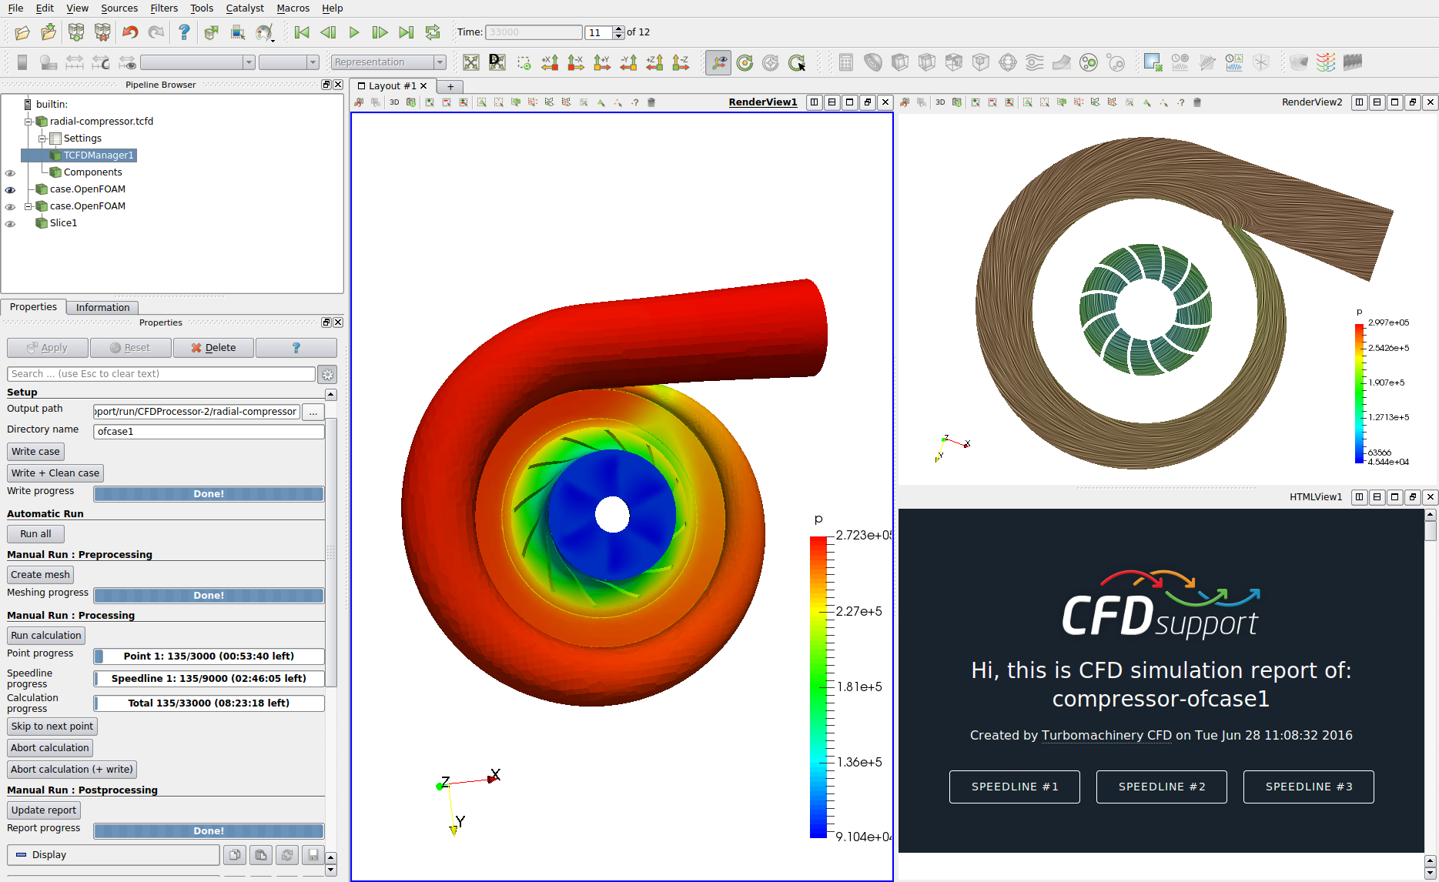1439x882 pixels.
Task: Click the properties search field
Action: click(160, 373)
